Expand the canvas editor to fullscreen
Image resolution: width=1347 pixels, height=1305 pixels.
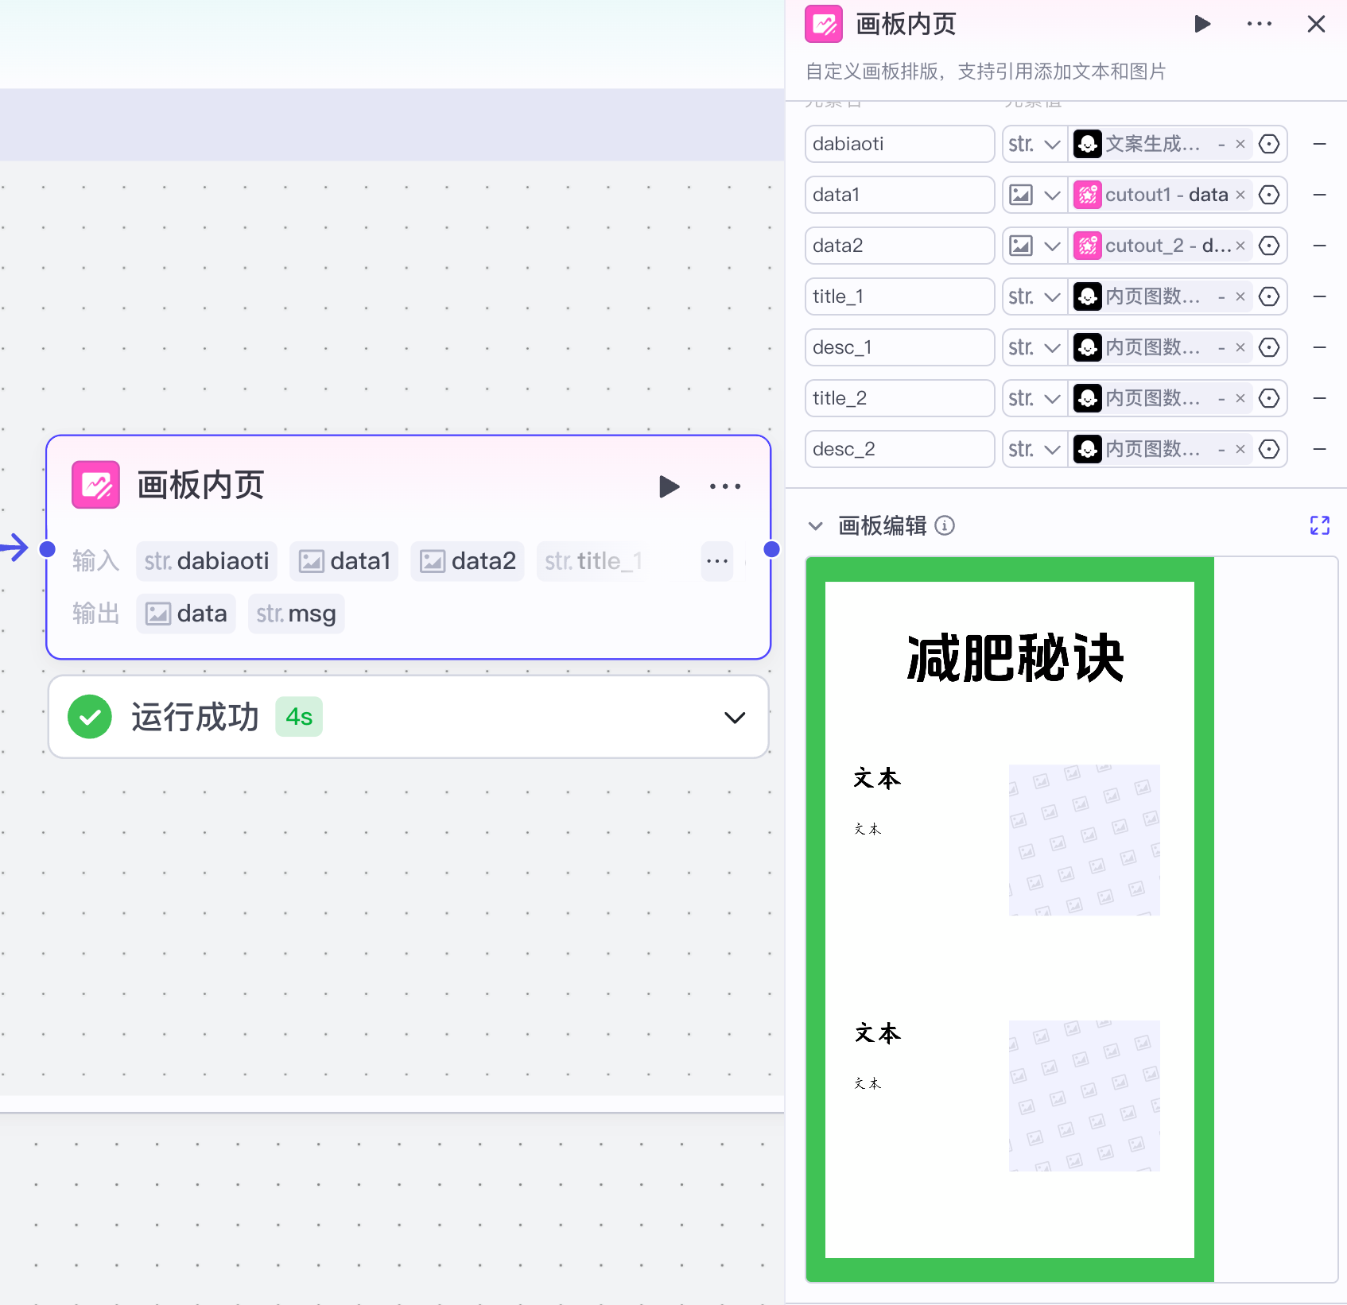click(x=1320, y=525)
